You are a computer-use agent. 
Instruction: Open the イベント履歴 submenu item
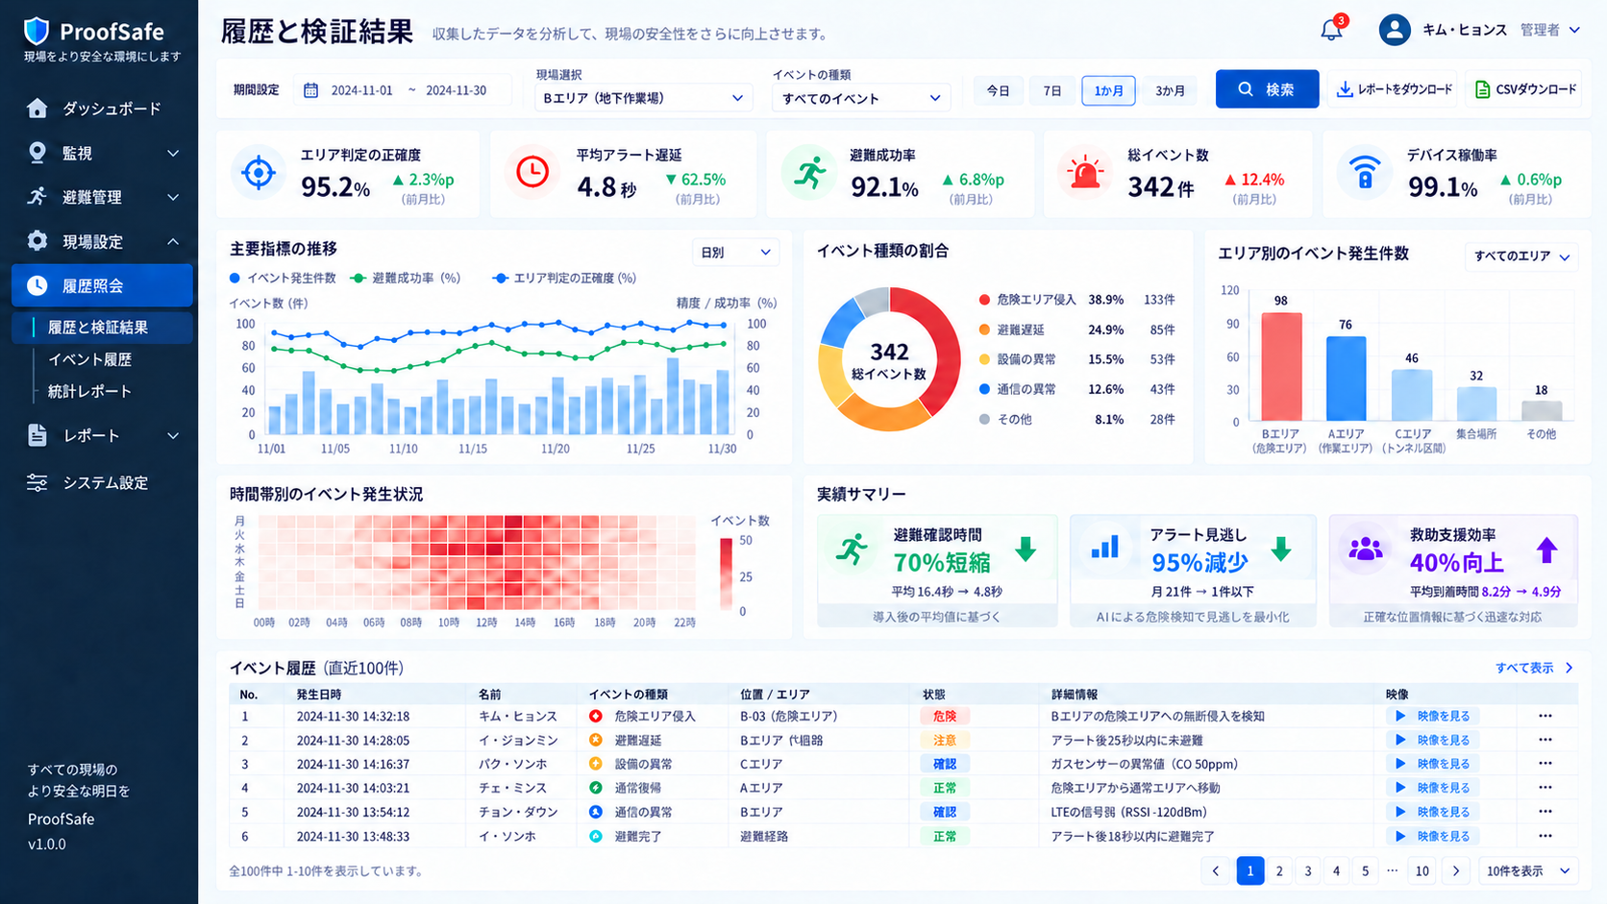click(x=90, y=359)
